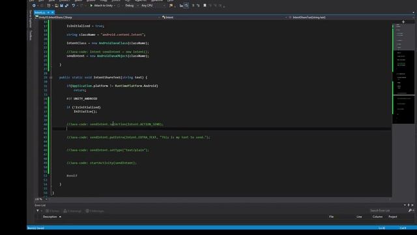Click the Find in Files toolbar icon
Image resolution: width=417 pixels, height=235 pixels.
tap(171, 5)
